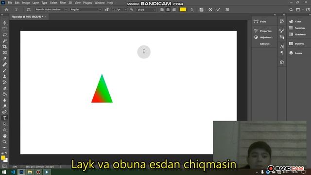This screenshot has height=175, width=311.
Task: Select the Clone Stamp tool
Action: [x=4, y=77]
